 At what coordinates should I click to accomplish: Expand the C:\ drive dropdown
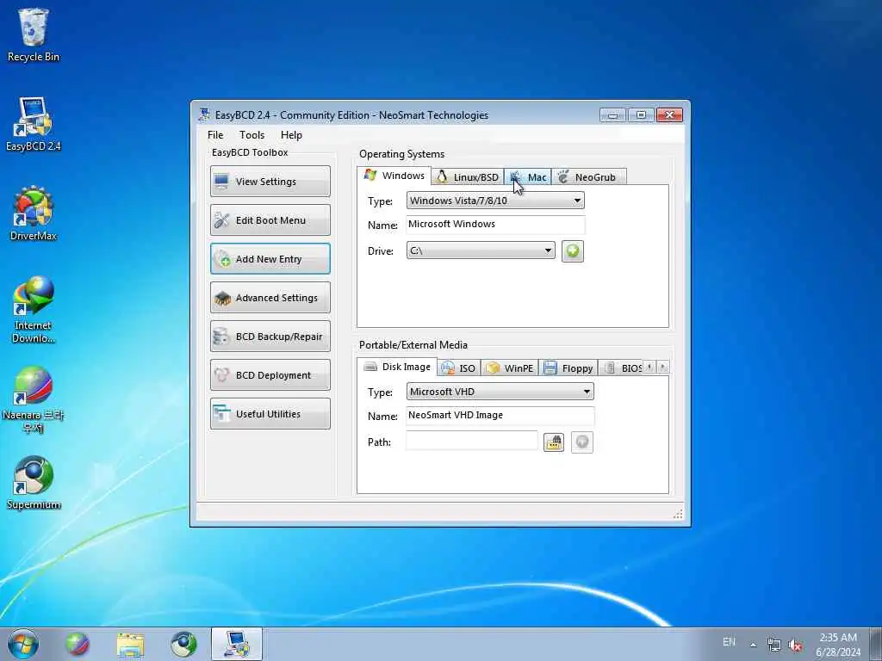481,250
